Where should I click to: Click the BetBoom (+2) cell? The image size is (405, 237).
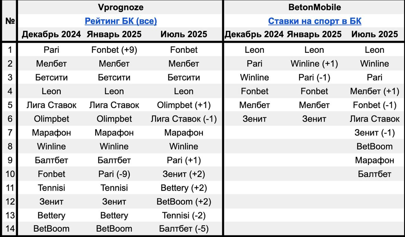184,202
